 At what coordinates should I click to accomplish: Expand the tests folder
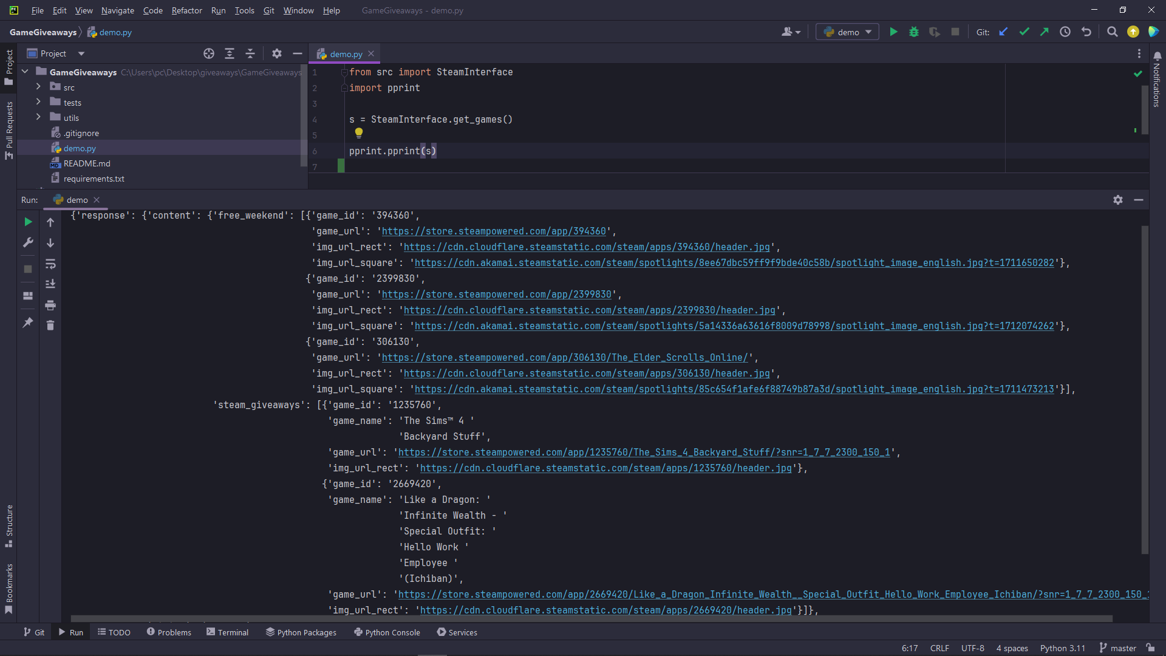[38, 102]
